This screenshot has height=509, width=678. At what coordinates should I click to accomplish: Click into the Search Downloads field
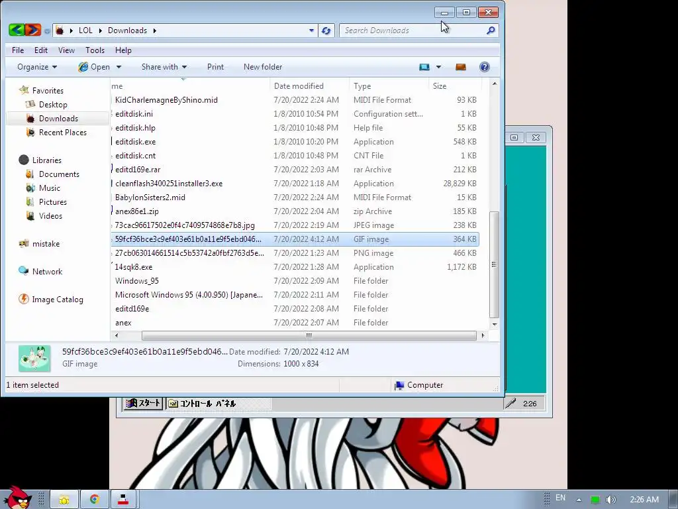tap(413, 30)
